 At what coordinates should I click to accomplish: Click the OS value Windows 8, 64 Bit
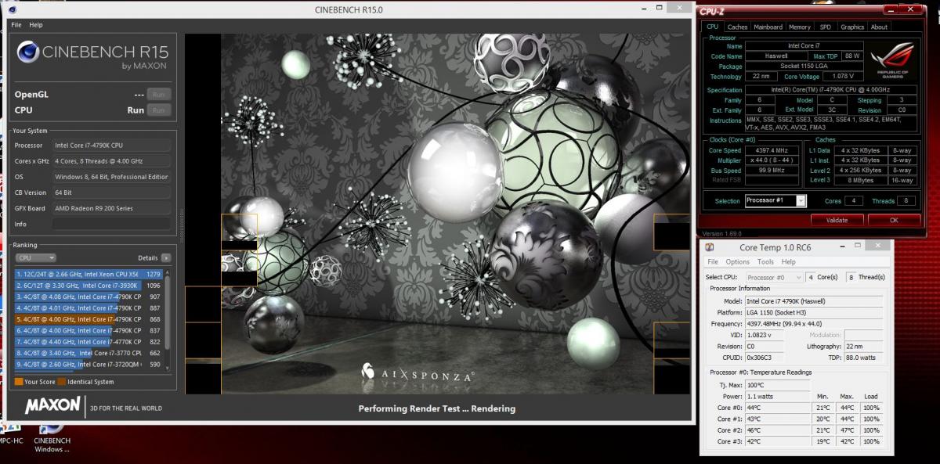(111, 177)
